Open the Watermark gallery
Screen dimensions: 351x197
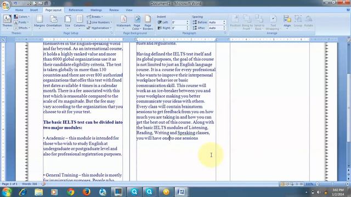pyautogui.click(x=123, y=22)
